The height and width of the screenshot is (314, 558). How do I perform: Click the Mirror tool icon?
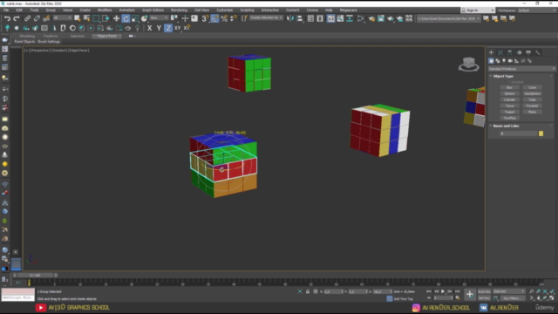[x=290, y=18]
